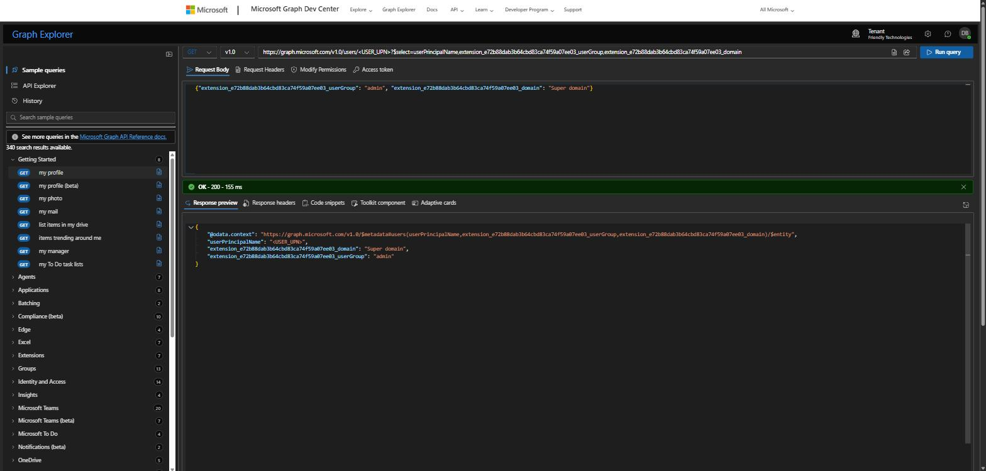
Task: Click the share query icon
Action: coord(907,52)
